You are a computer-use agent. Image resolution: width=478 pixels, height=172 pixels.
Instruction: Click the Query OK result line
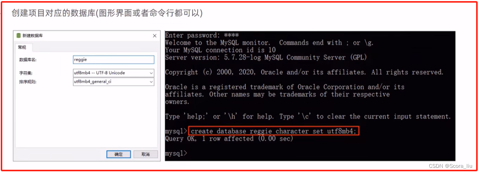[229, 139]
